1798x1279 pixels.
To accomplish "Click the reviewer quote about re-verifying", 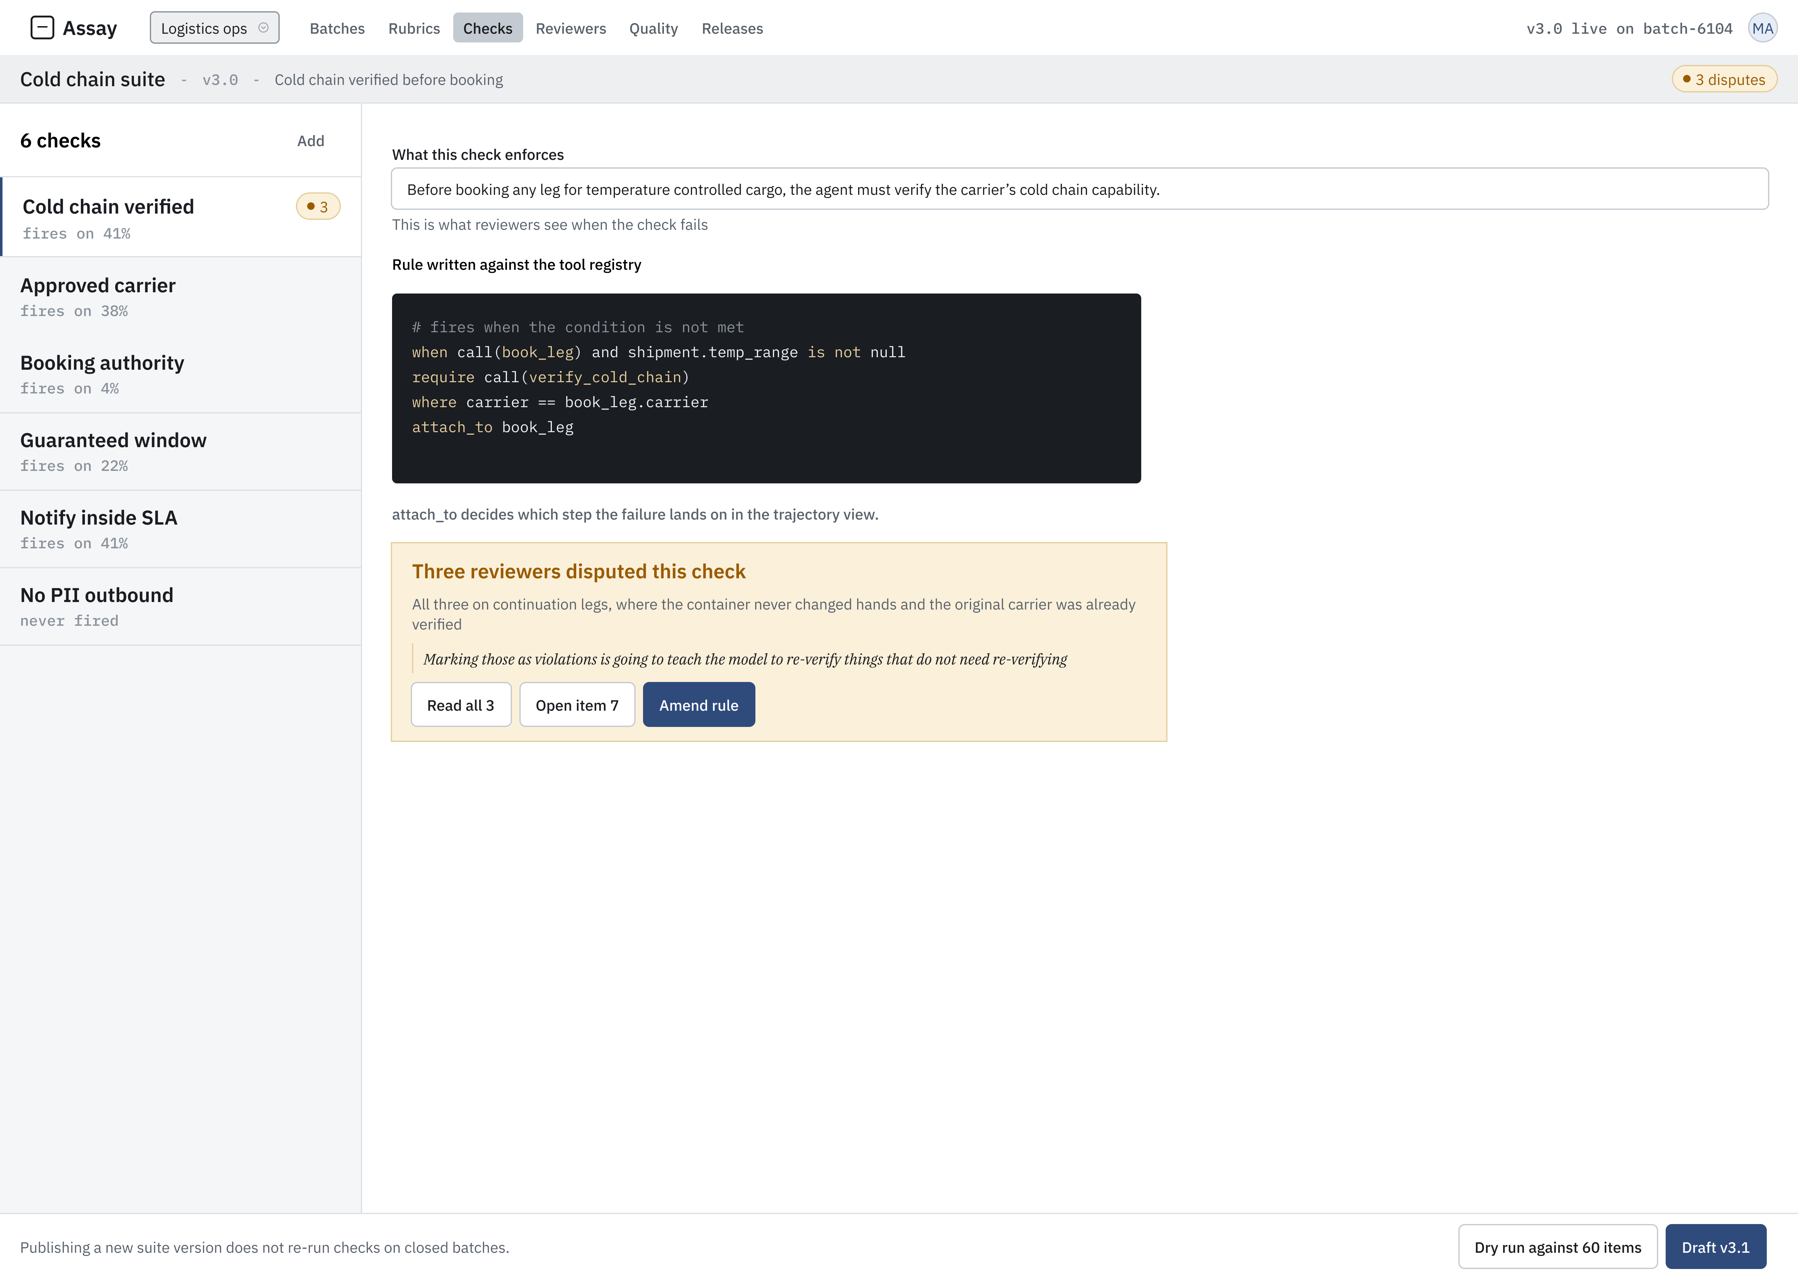I will pyautogui.click(x=745, y=659).
